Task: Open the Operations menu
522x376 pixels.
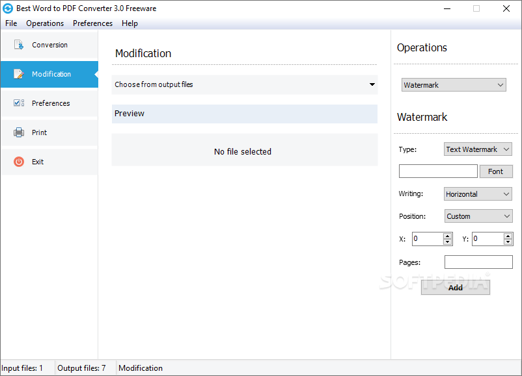Action: (45, 23)
